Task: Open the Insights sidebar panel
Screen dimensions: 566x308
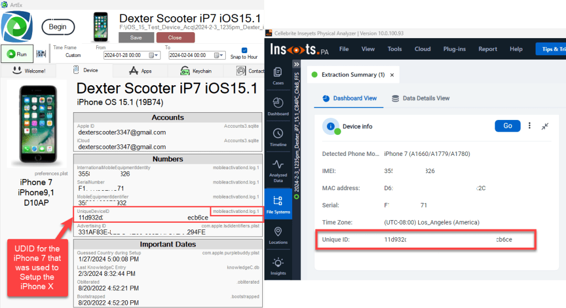Action: point(278,266)
